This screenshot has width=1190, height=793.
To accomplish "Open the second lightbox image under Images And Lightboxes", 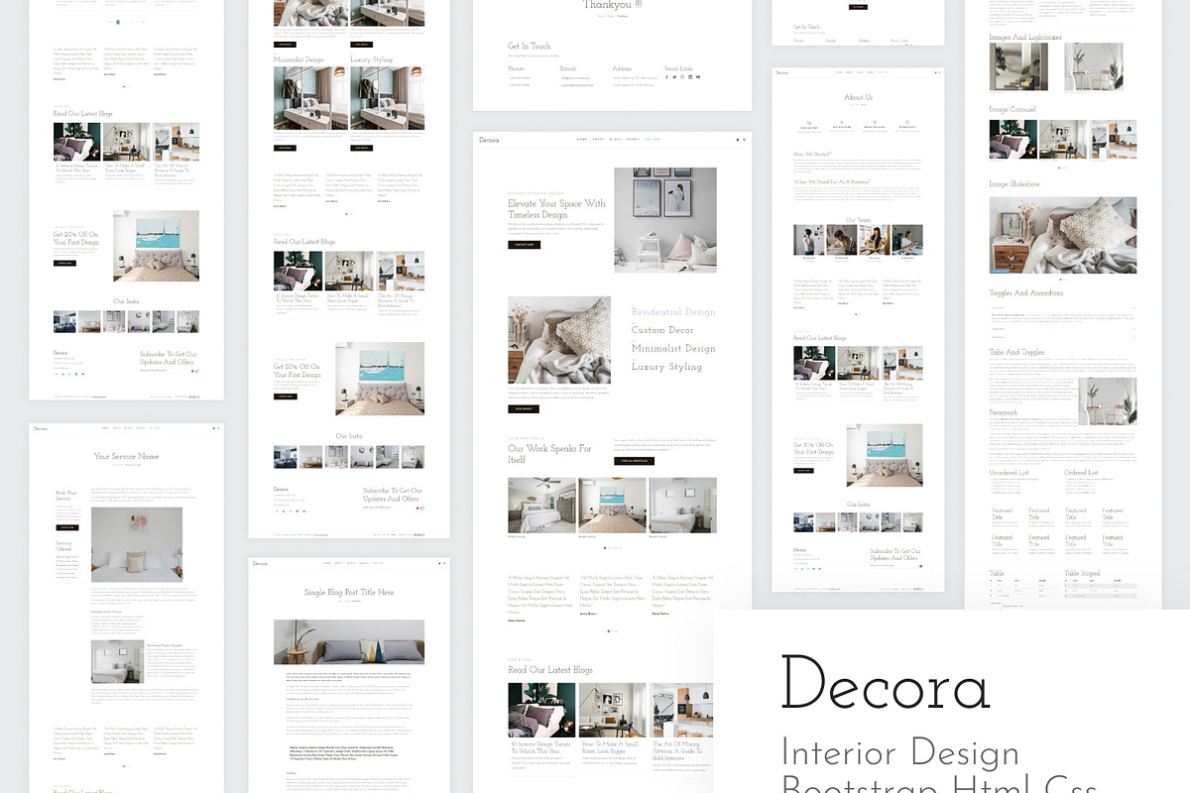I will point(1094,67).
